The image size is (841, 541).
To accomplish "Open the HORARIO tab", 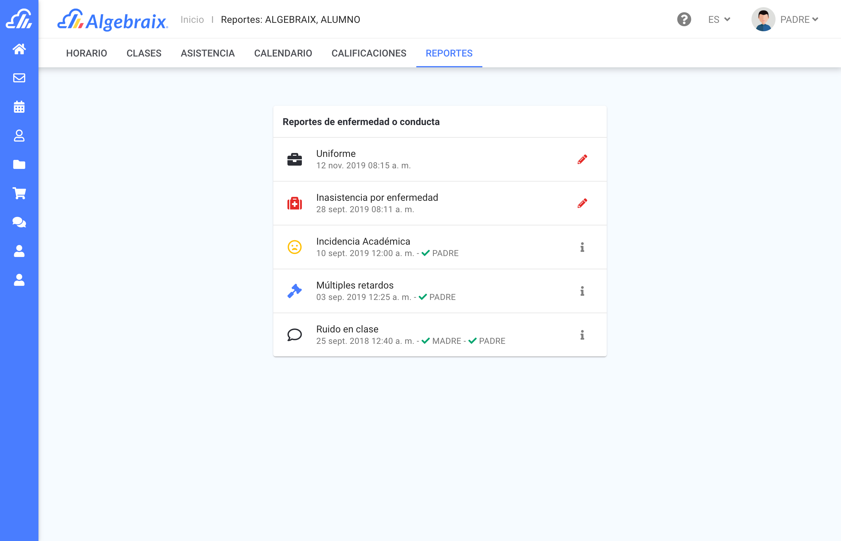I will tap(86, 53).
